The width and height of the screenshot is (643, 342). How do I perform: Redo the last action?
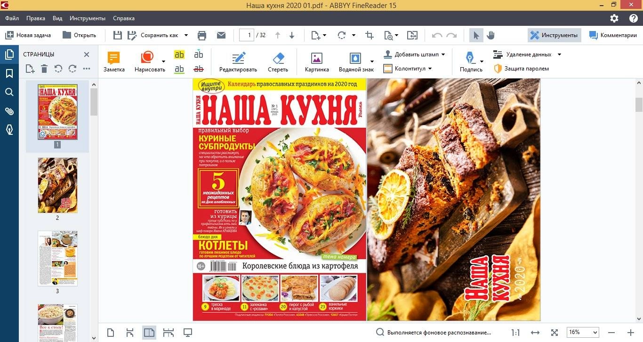(451, 35)
